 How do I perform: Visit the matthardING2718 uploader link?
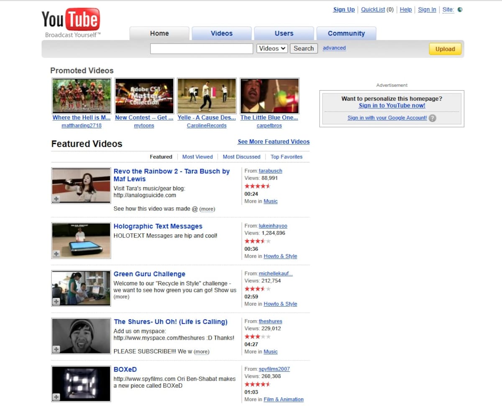82,125
